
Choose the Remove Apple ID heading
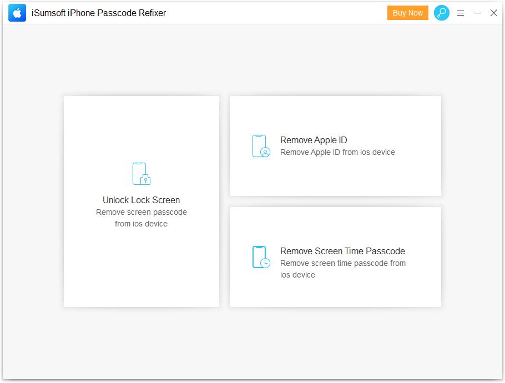[x=314, y=140]
